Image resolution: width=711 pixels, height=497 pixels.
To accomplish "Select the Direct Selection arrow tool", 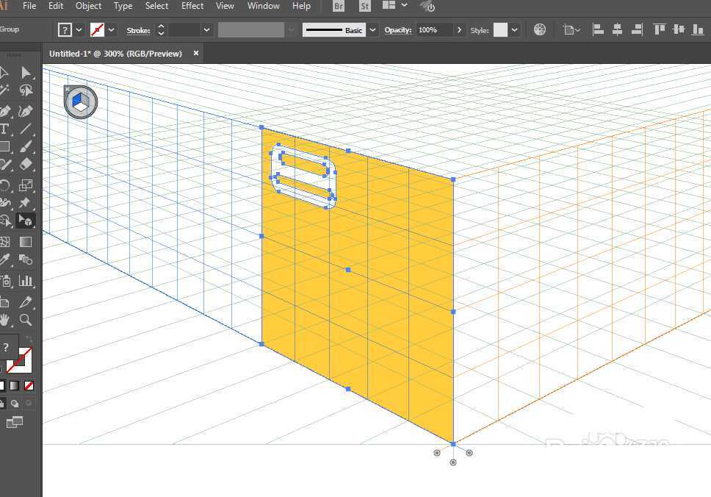I will pyautogui.click(x=26, y=72).
